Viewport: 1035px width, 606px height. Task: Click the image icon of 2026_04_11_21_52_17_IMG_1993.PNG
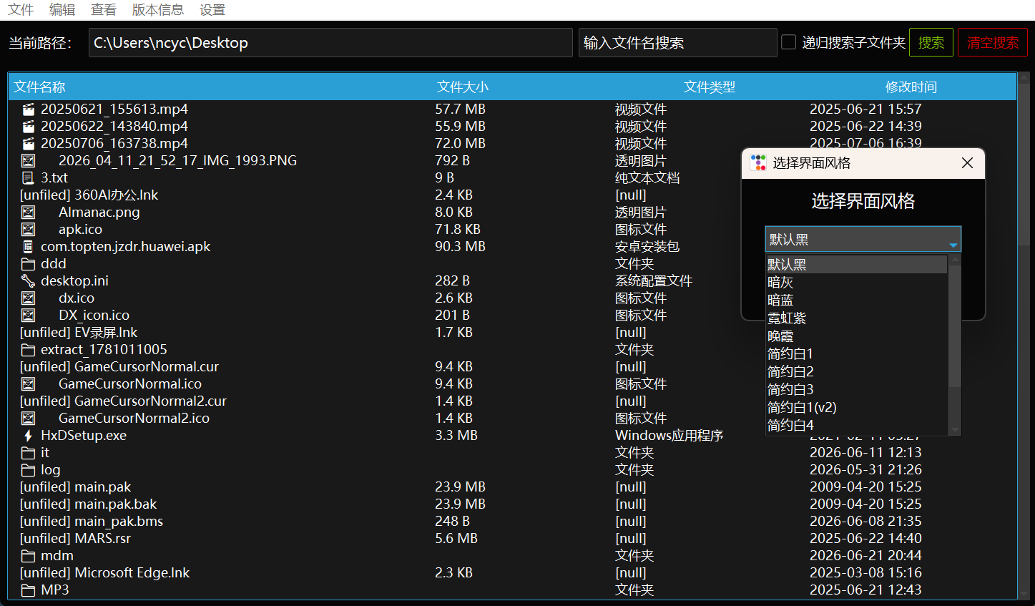pos(28,161)
